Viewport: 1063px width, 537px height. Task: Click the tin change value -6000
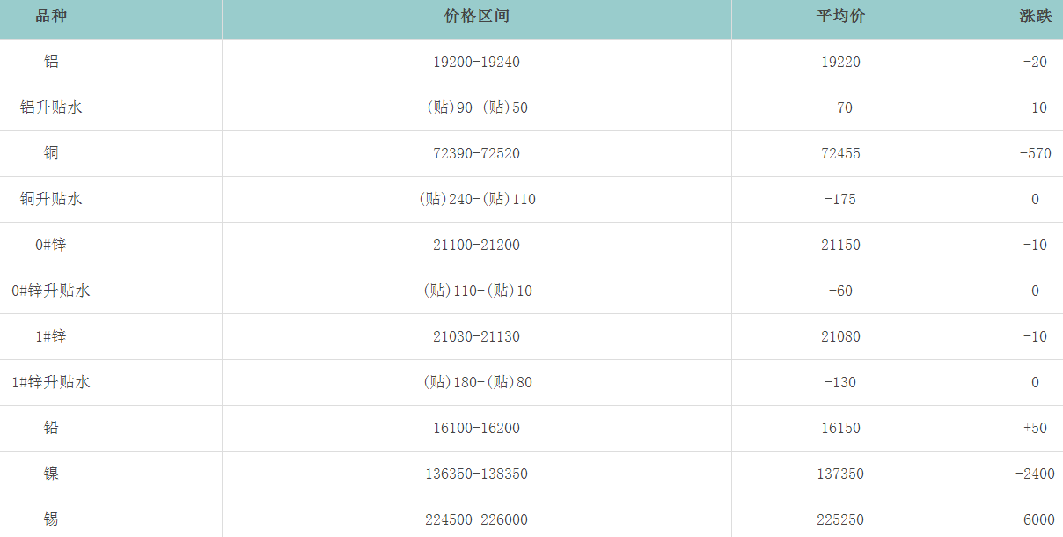pos(1035,519)
